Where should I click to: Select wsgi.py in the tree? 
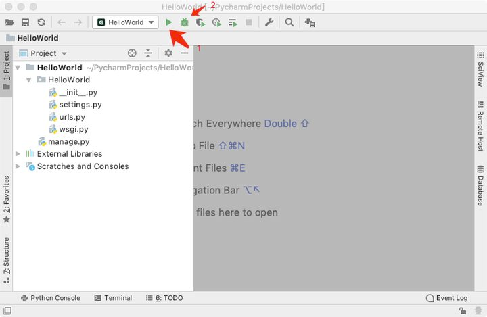(69, 129)
